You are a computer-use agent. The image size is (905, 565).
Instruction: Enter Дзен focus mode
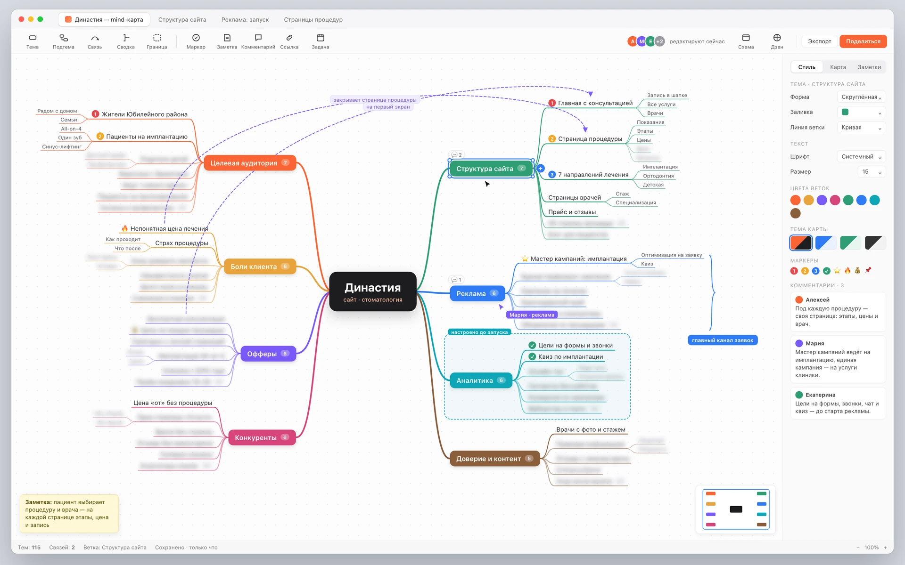[x=777, y=41]
